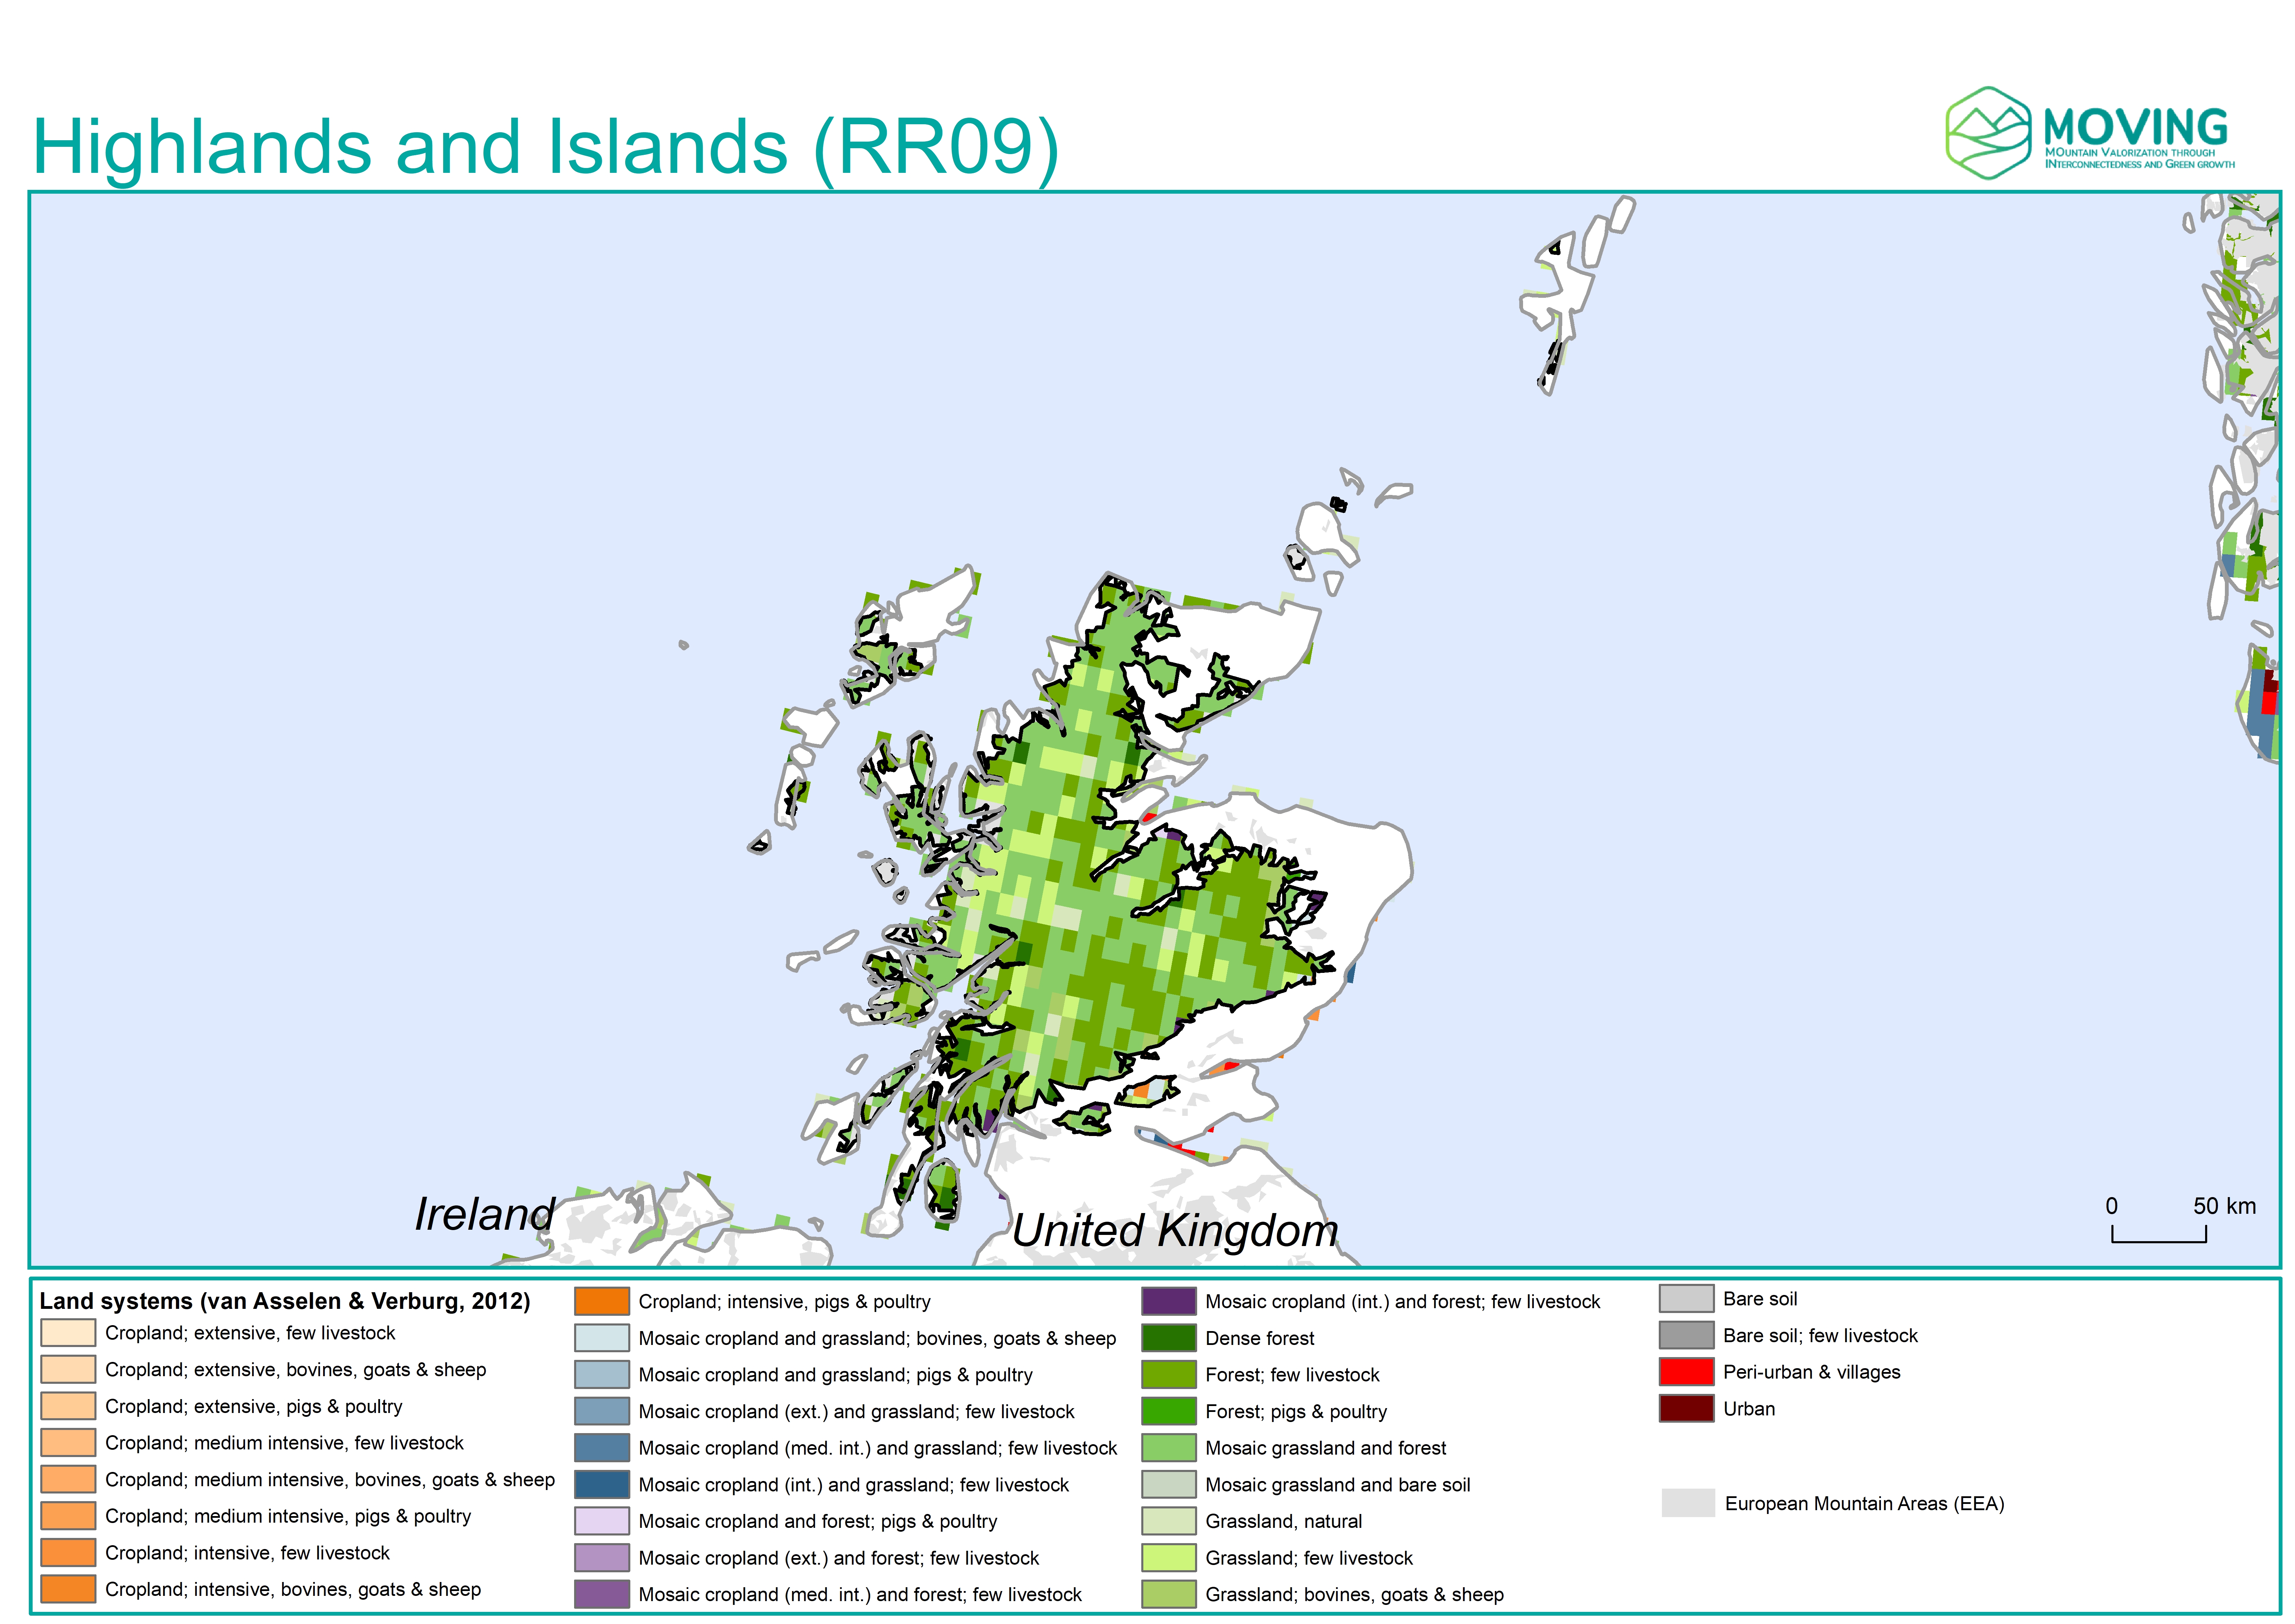
Task: Click Cropland; intensive, pigs & poultry swatch
Action: coord(601,1301)
